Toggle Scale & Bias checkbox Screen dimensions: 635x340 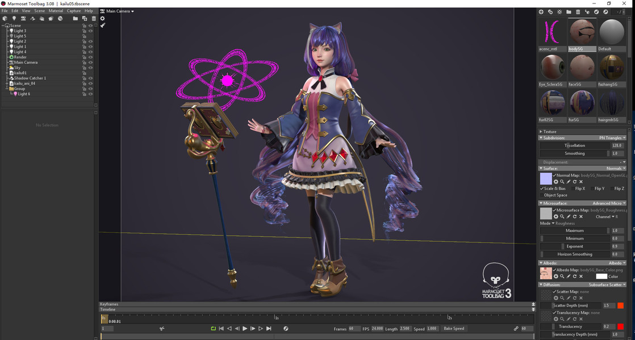tap(542, 189)
